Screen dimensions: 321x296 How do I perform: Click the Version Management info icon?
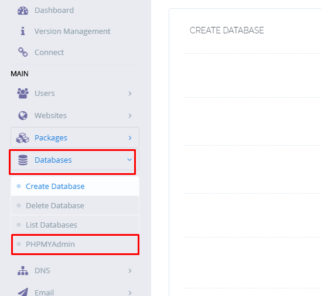[23, 31]
